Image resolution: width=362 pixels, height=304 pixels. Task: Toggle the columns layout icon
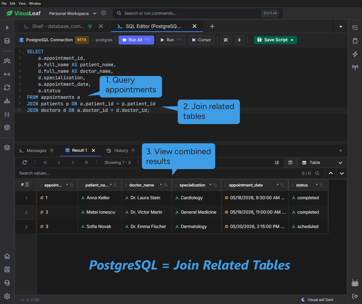290,163
